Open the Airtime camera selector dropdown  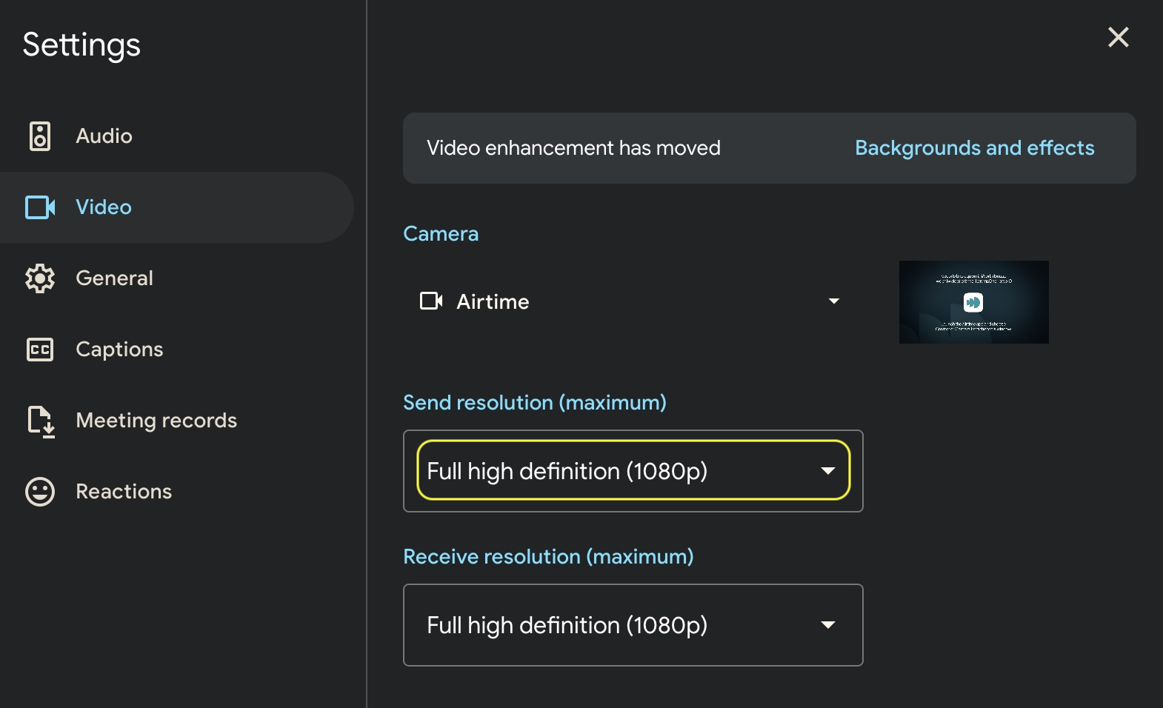pos(630,301)
